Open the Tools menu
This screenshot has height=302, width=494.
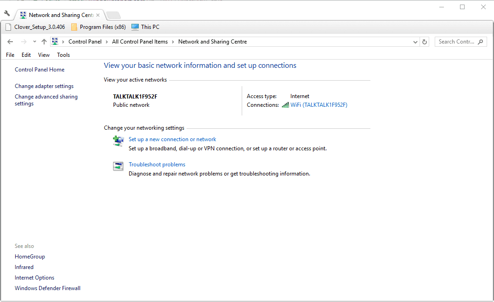(x=63, y=55)
